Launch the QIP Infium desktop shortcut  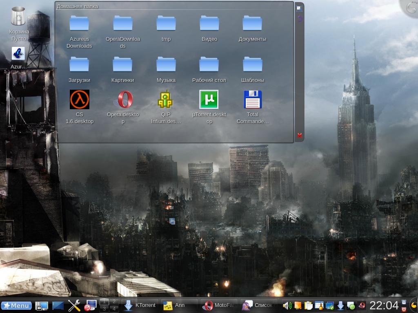166,107
